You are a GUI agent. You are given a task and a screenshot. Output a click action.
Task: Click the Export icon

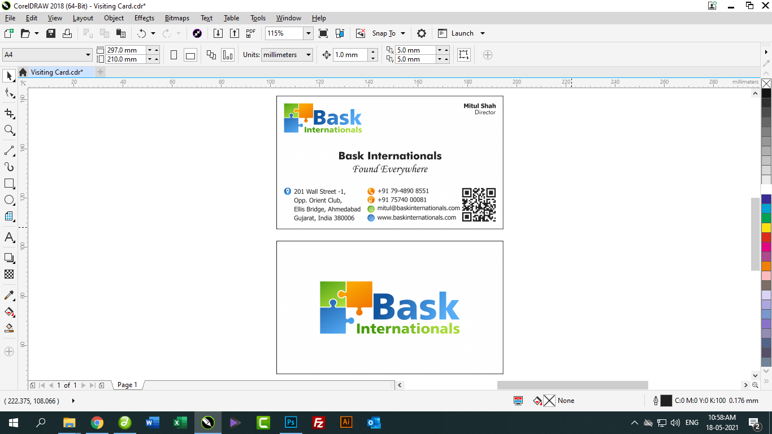235,33
